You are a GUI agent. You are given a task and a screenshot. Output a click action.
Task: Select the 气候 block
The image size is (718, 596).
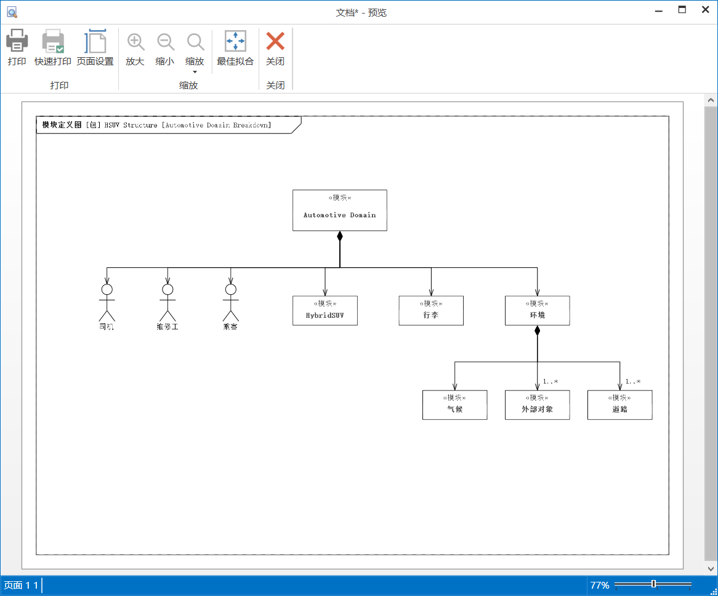(x=454, y=405)
